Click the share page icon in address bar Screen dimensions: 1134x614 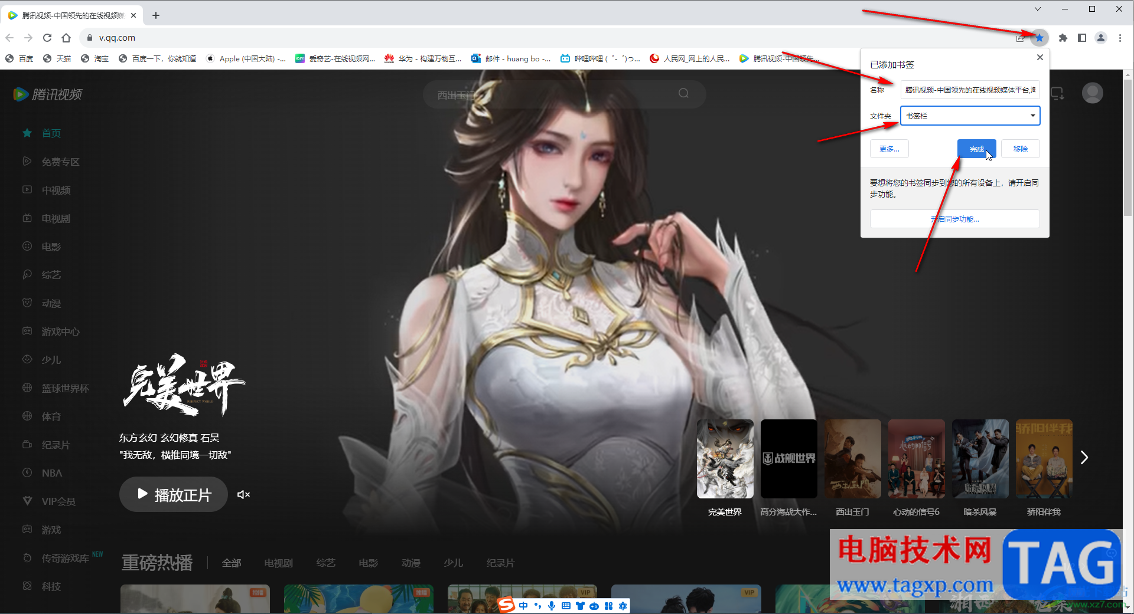click(x=1020, y=38)
